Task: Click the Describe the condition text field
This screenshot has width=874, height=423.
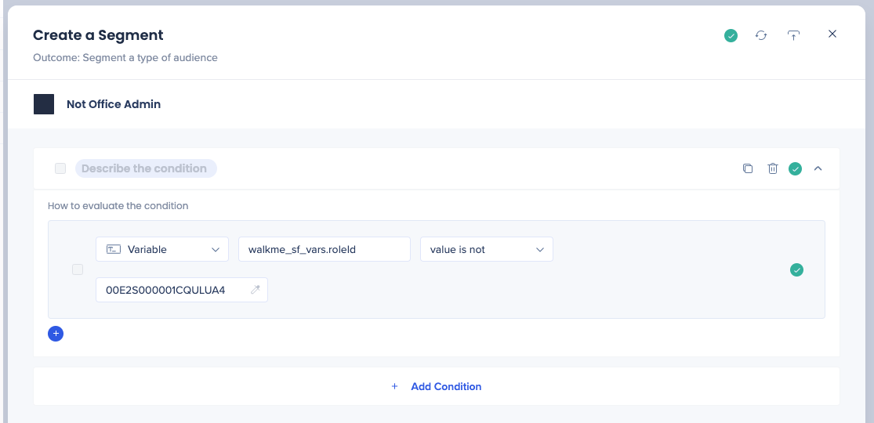Action: click(145, 168)
